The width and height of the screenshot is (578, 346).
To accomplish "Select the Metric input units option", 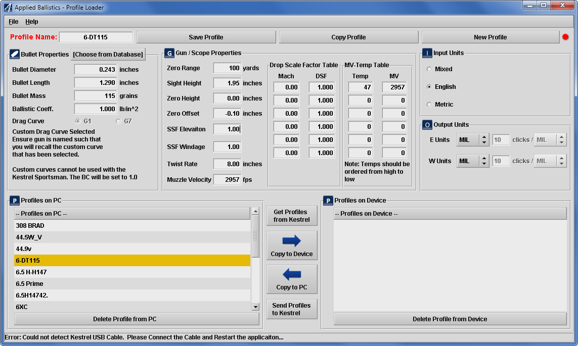I will coord(429,105).
